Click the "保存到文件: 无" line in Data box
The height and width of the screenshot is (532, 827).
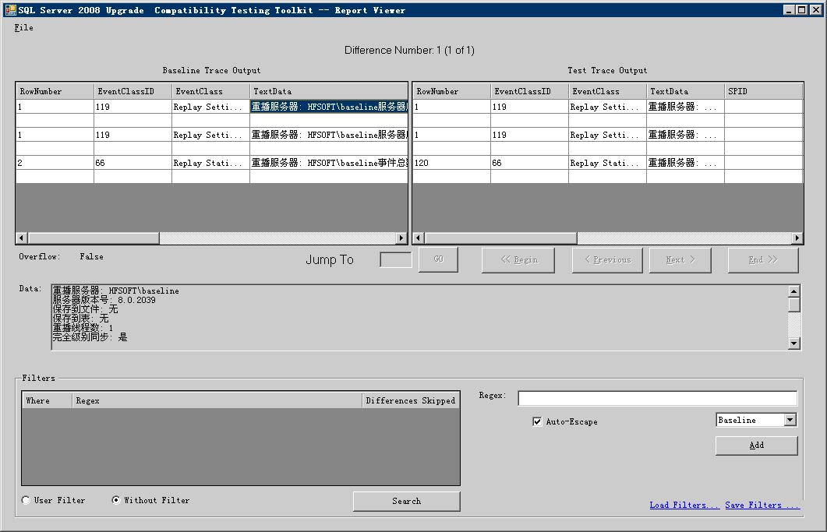85,309
